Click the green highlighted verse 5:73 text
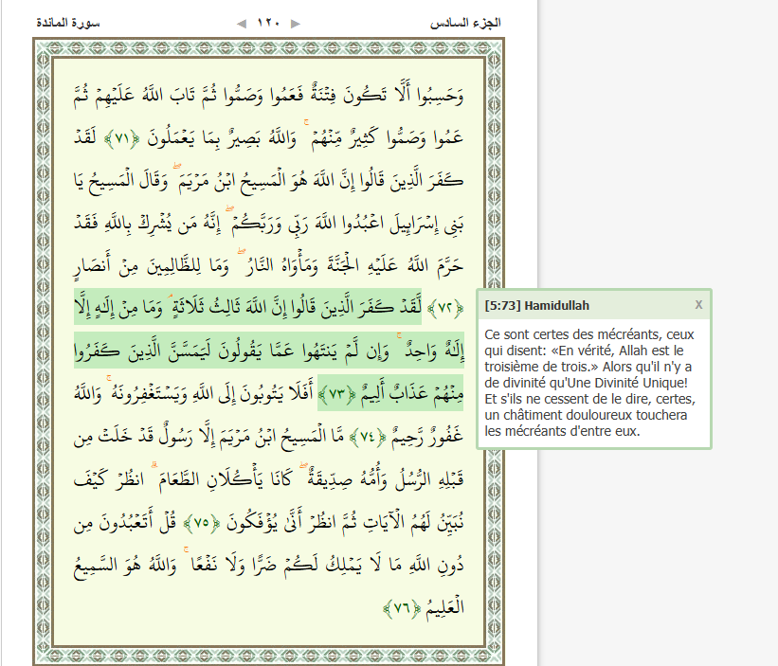This screenshot has height=666, width=778. point(265,349)
